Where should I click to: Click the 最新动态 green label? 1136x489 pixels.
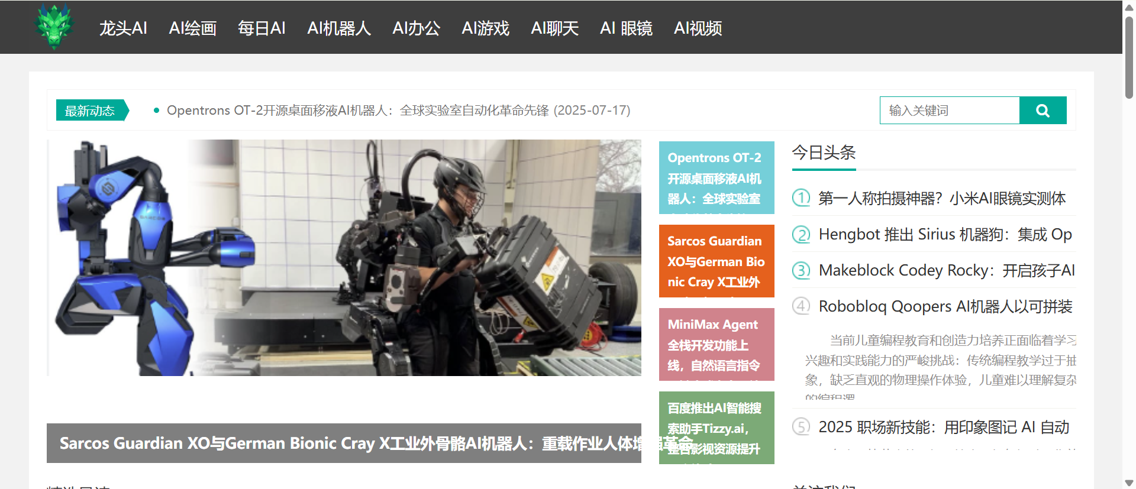pos(92,110)
